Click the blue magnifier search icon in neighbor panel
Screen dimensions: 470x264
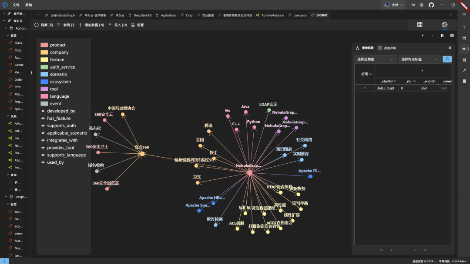click(447, 59)
